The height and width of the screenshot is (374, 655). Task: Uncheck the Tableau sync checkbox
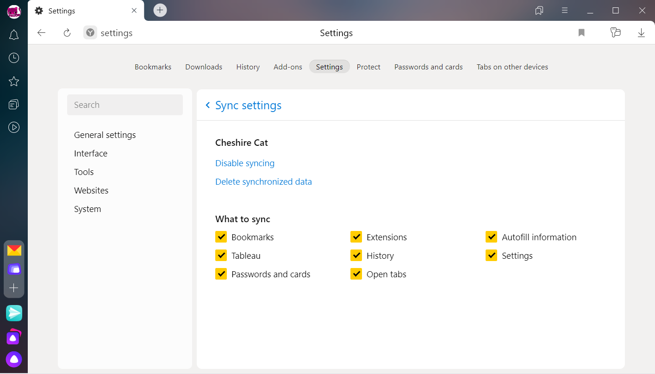click(x=221, y=256)
